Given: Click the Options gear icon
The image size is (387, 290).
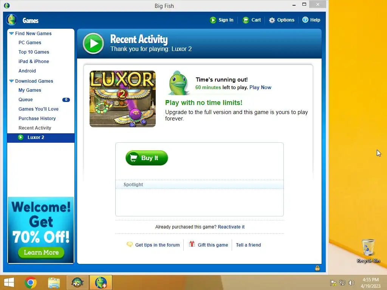Looking at the screenshot, I should click(x=272, y=20).
